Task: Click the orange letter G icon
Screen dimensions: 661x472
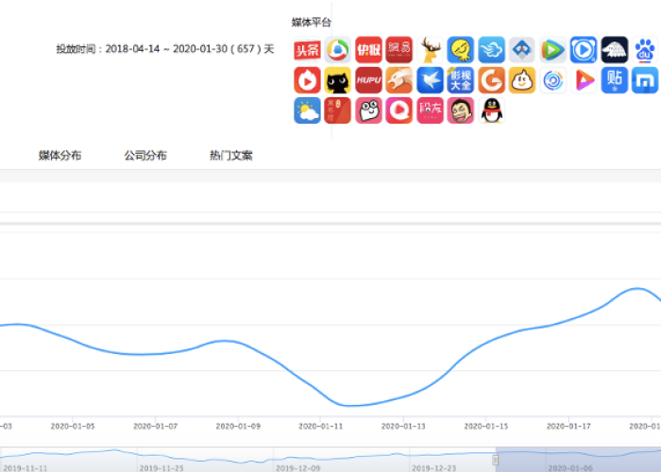Action: pyautogui.click(x=492, y=80)
